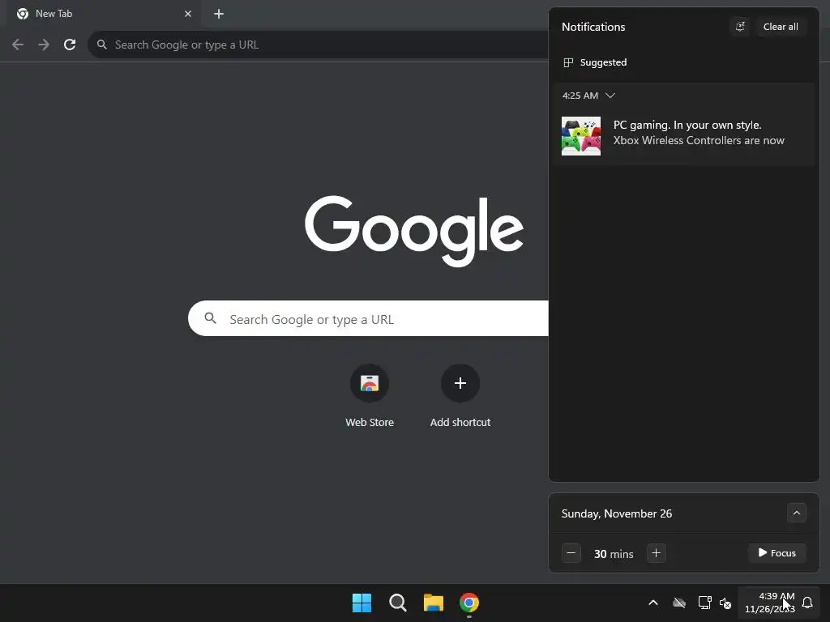
Task: Open File Explorer from the taskbar
Action: pyautogui.click(x=434, y=603)
